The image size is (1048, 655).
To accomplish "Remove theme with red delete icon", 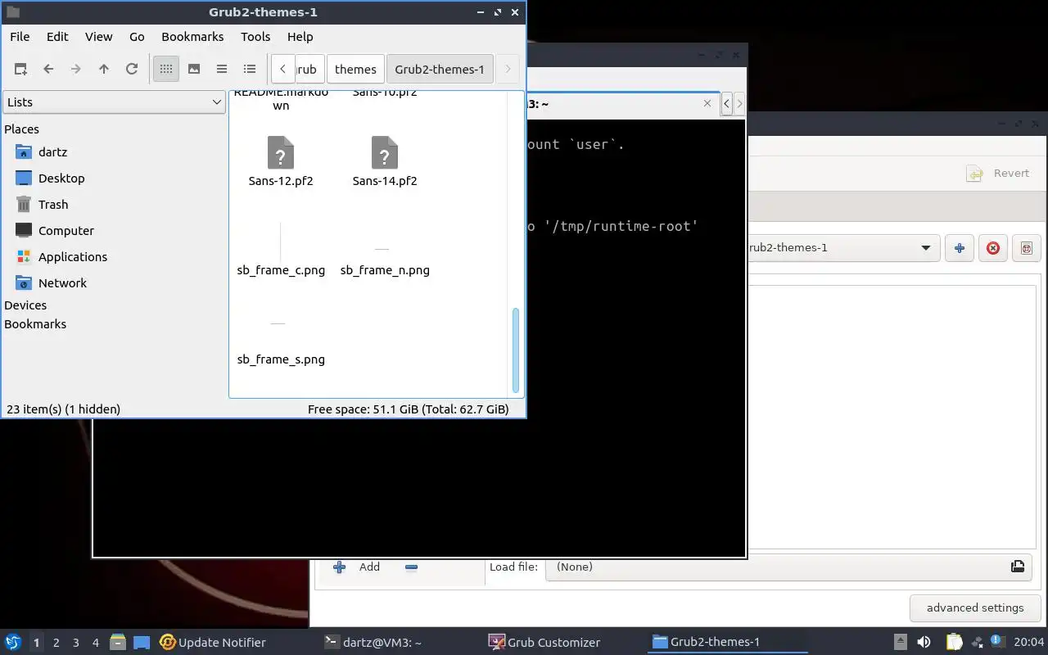I will [x=993, y=248].
